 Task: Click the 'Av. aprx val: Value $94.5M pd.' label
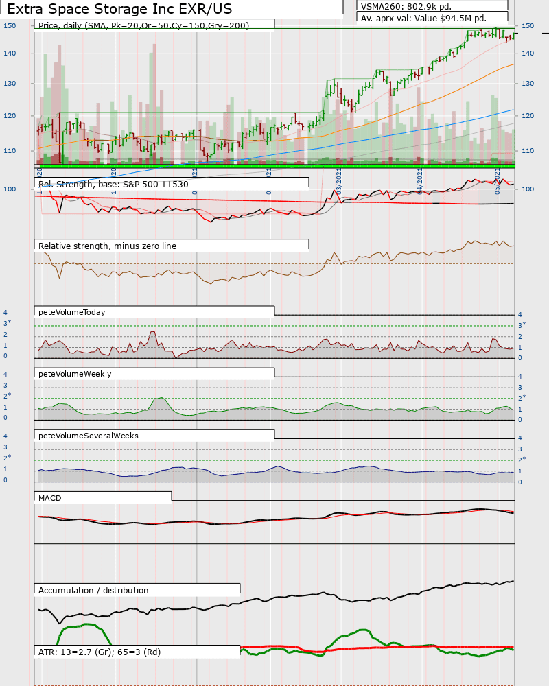click(x=423, y=19)
